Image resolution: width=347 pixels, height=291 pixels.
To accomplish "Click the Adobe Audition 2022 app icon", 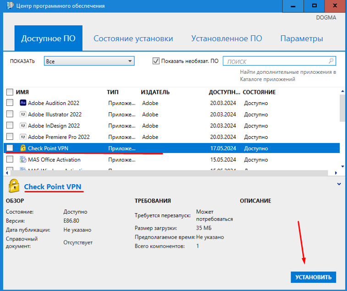I will click(x=23, y=103).
